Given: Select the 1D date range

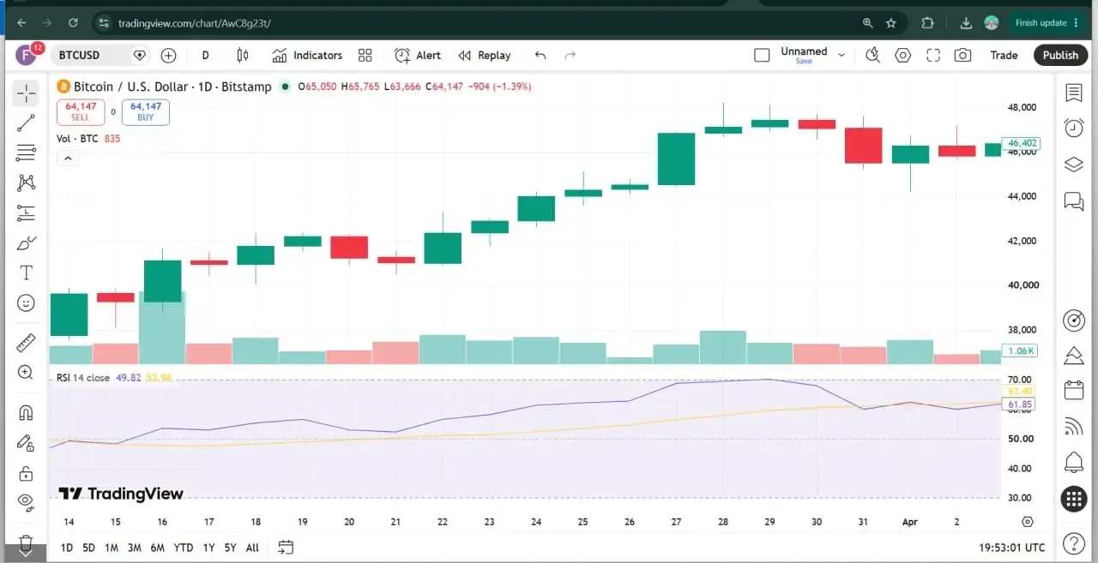Looking at the screenshot, I should pos(67,548).
